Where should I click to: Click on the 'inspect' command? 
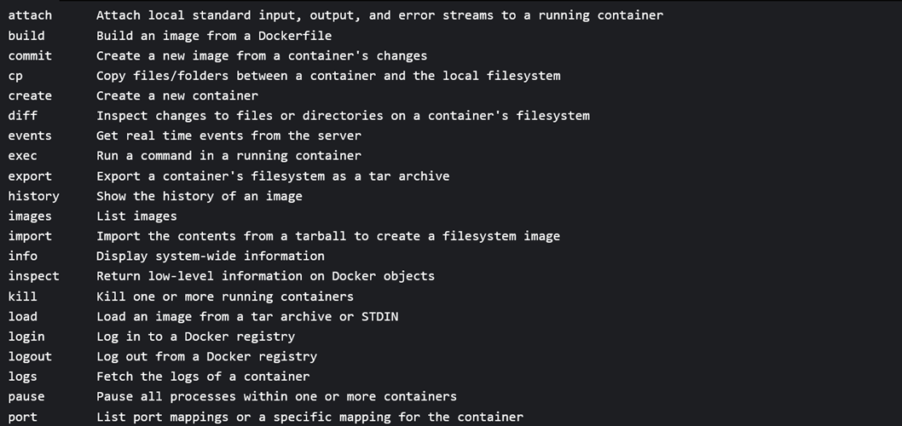coord(33,276)
